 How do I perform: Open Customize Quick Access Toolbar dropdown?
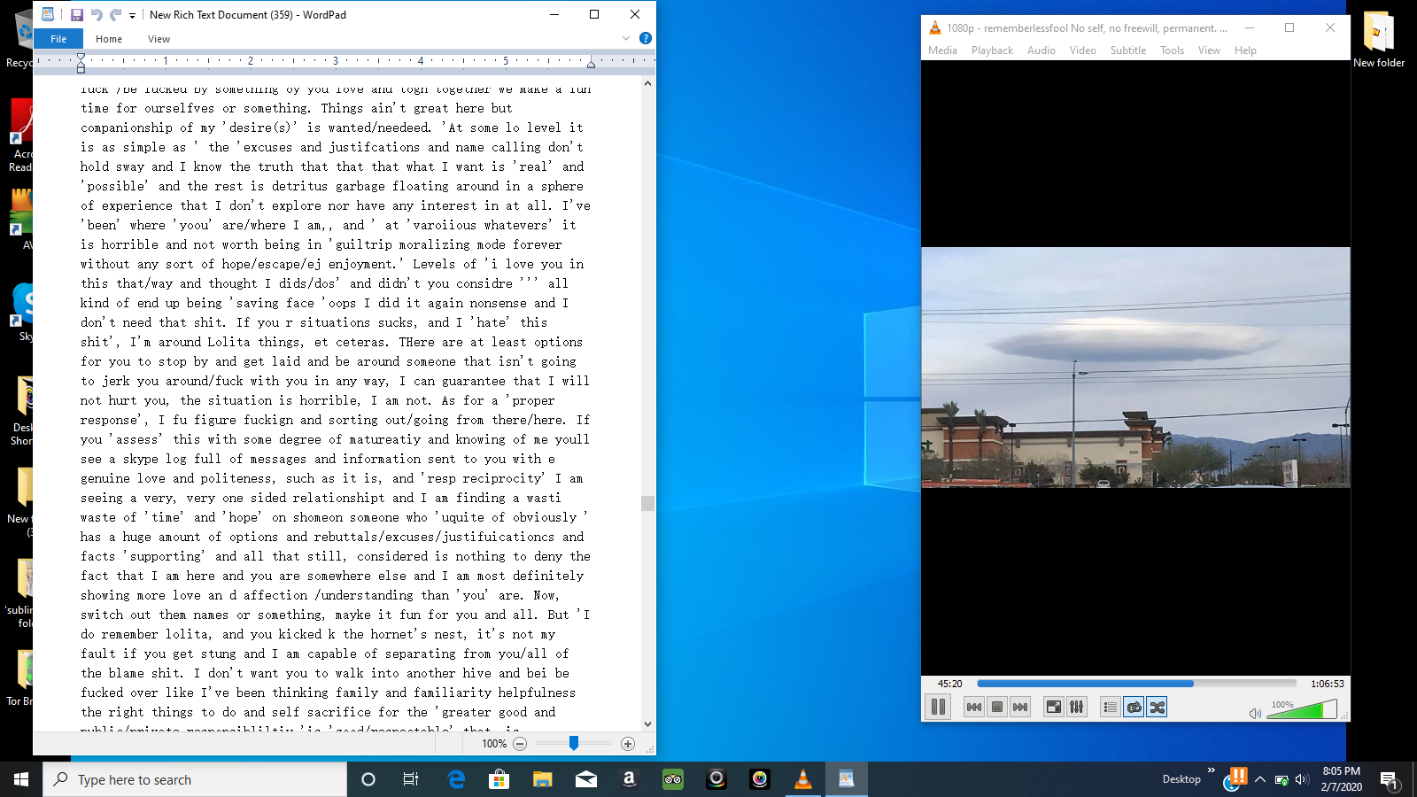(x=132, y=16)
